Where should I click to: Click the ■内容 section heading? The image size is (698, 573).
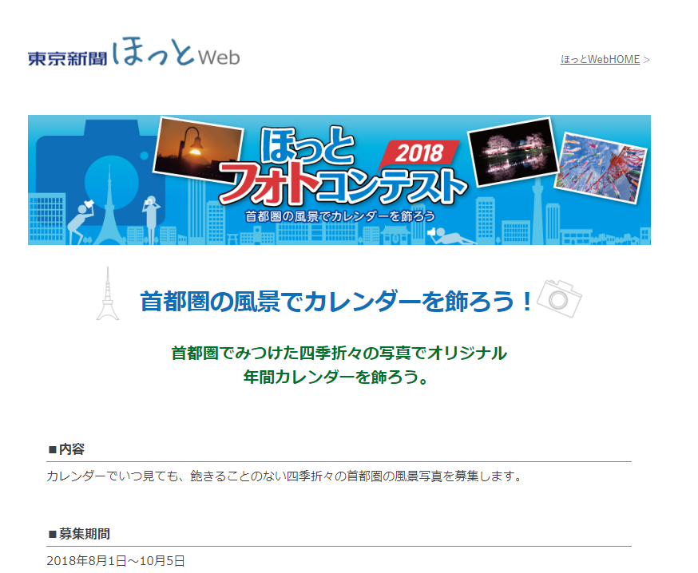(65, 449)
